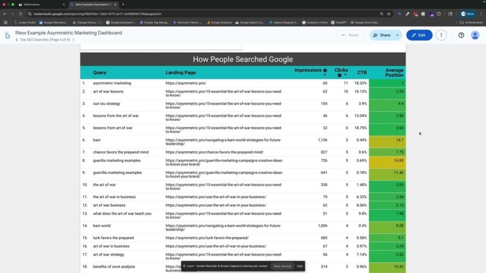Open the Top SEO Searches page selector

click(x=45, y=40)
